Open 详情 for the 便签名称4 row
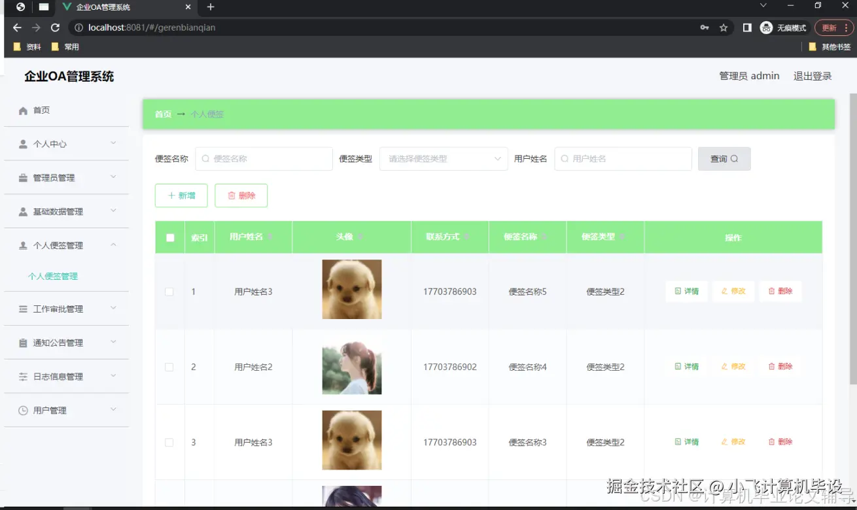857x510 pixels. (687, 367)
